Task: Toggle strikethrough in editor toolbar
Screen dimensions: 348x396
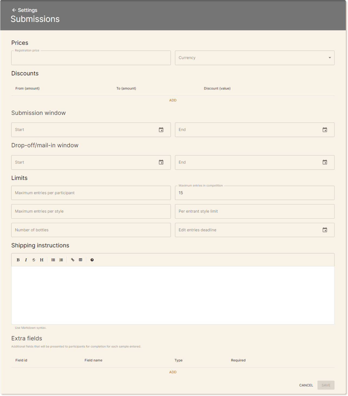Action: point(34,260)
